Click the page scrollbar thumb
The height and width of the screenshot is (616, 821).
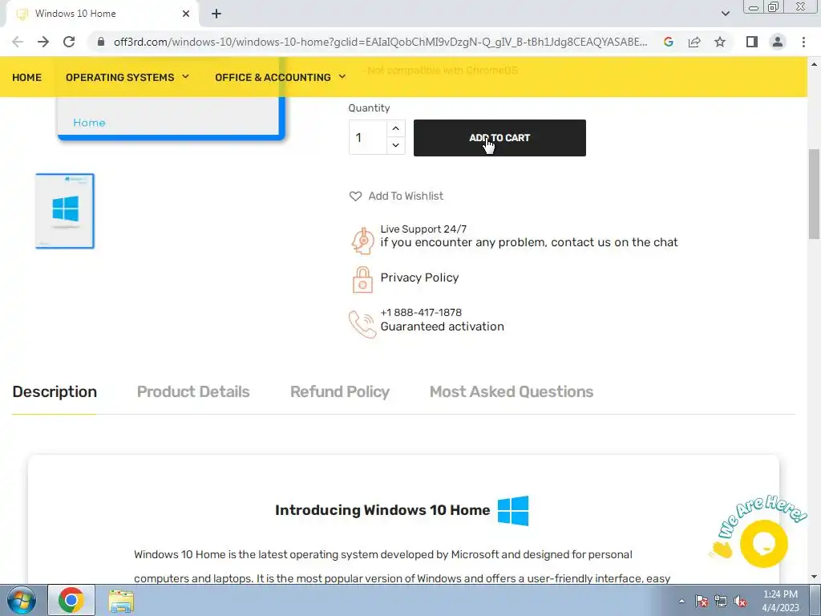coord(814,194)
